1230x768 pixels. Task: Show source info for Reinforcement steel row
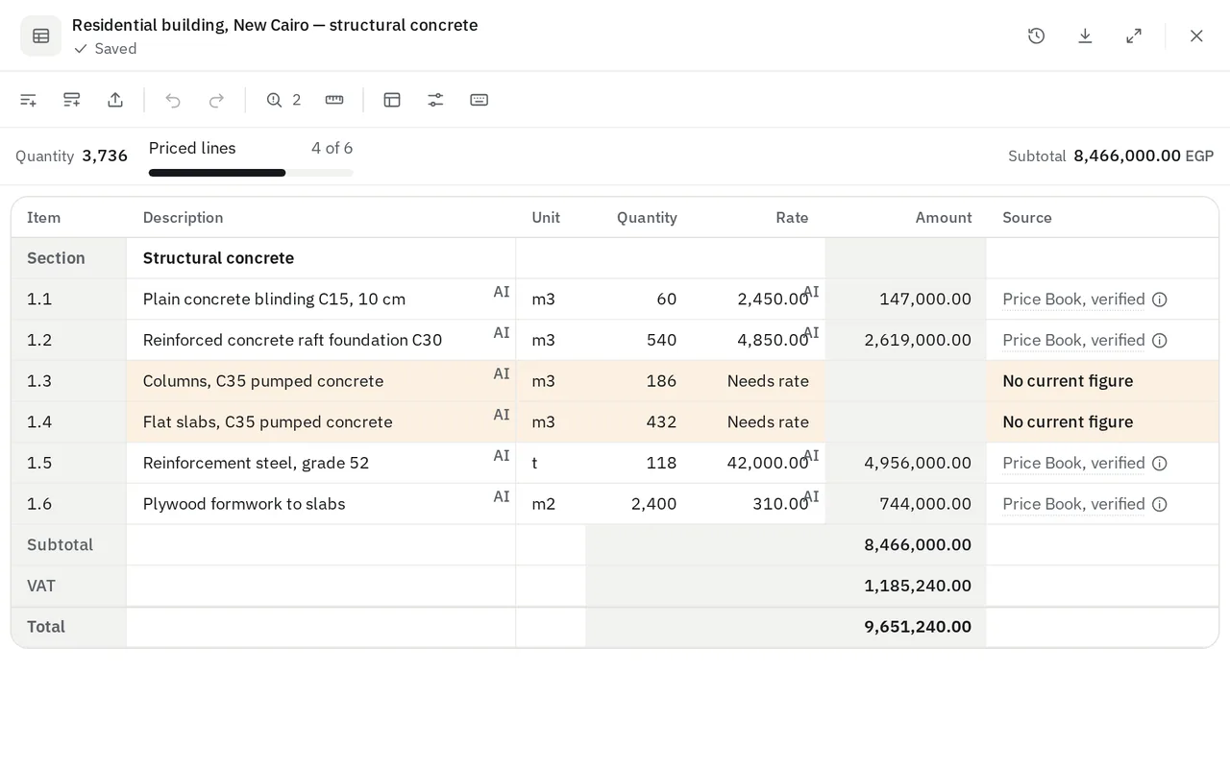(x=1160, y=464)
